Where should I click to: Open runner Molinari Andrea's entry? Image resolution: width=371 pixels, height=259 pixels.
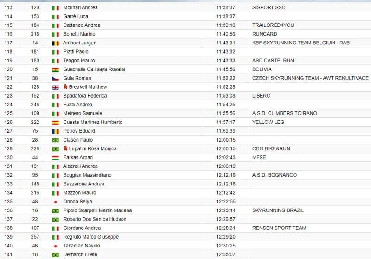[80, 8]
